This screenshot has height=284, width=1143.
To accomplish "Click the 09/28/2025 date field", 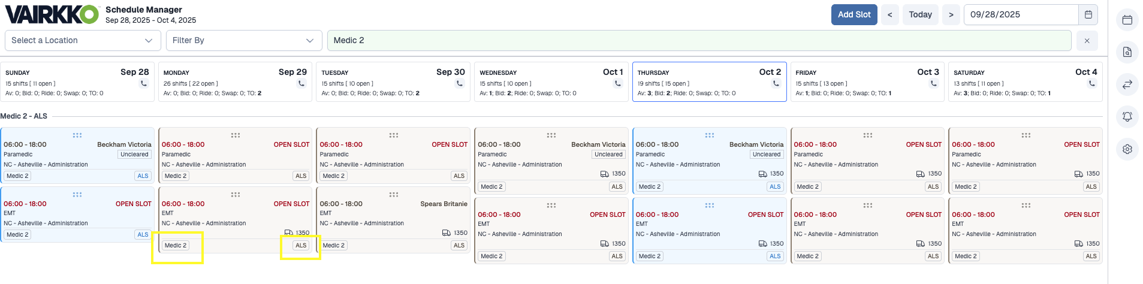I will click(x=1020, y=14).
